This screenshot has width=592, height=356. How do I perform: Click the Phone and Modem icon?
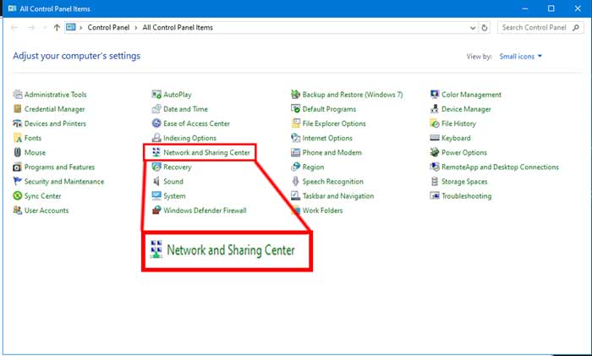[295, 152]
